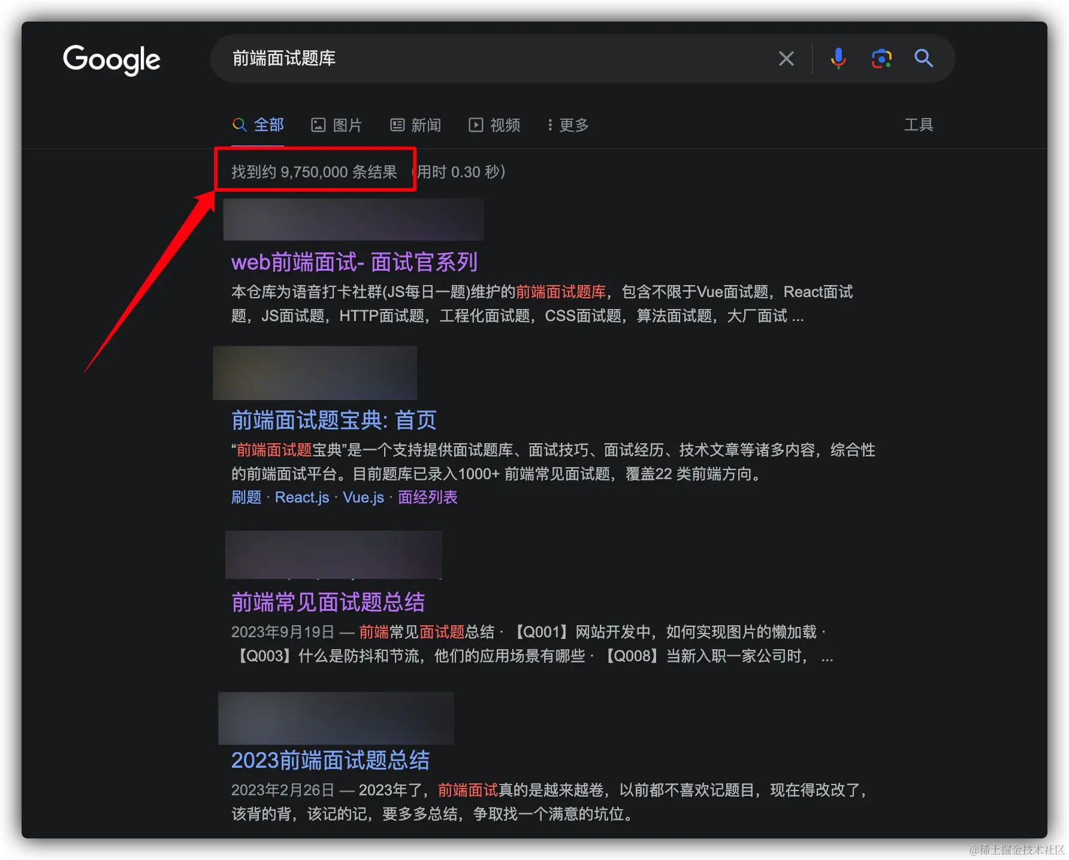Open Google Lens image search icon
Image resolution: width=1069 pixels, height=860 pixels.
(x=881, y=59)
